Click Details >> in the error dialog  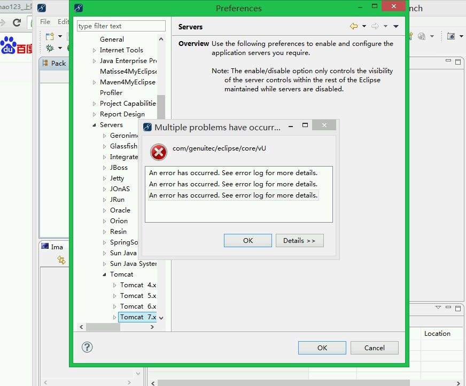click(300, 240)
